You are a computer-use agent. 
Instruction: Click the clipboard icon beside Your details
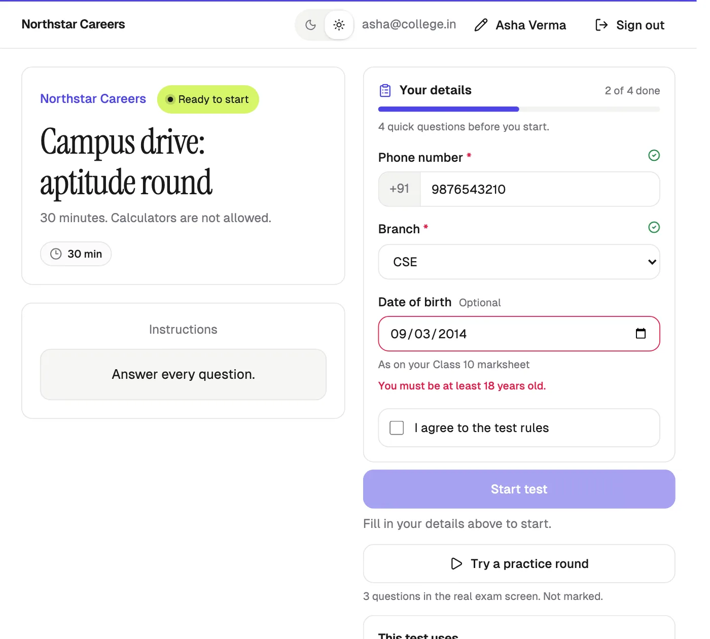[385, 90]
